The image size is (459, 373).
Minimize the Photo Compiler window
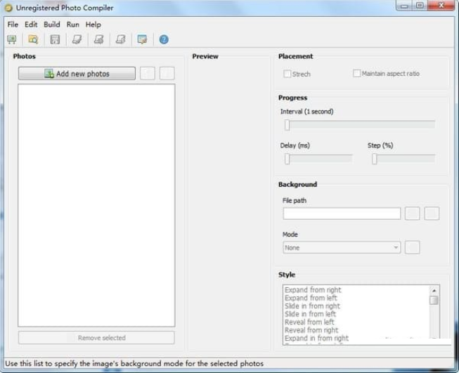coord(404,6)
